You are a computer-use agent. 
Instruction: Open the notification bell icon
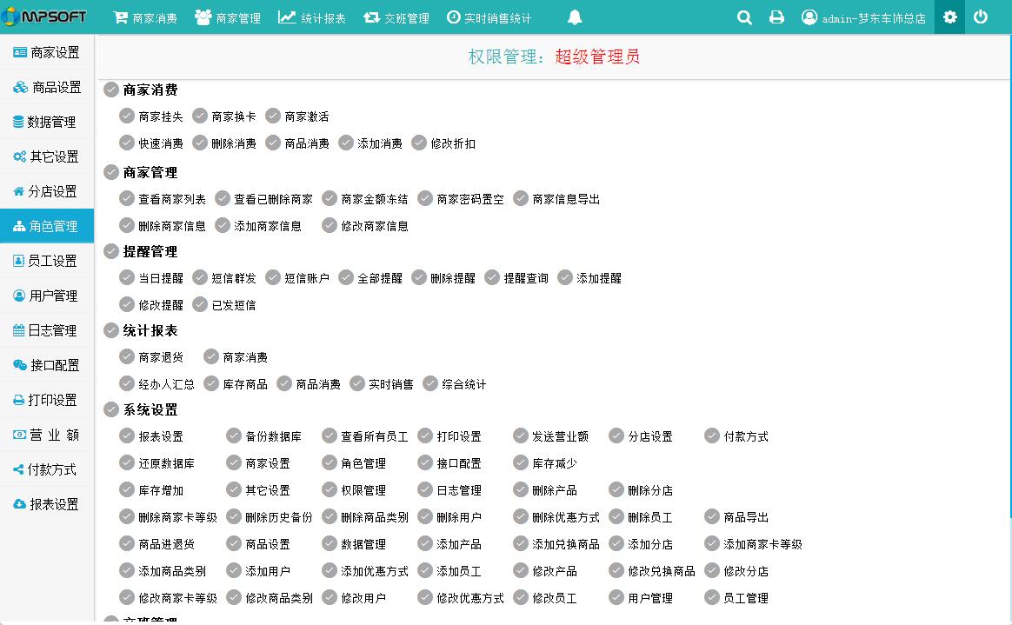pos(575,17)
